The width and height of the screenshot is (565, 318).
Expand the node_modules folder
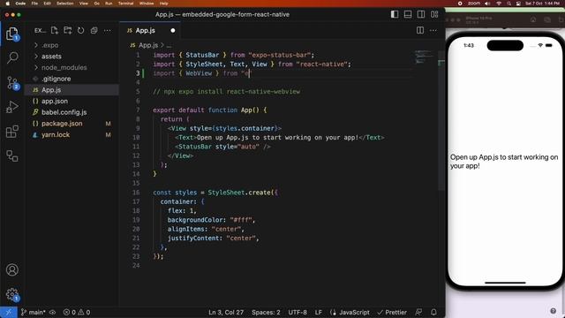point(64,68)
